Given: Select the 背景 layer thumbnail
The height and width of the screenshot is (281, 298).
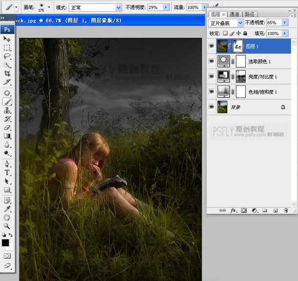Looking at the screenshot, I should [x=222, y=107].
